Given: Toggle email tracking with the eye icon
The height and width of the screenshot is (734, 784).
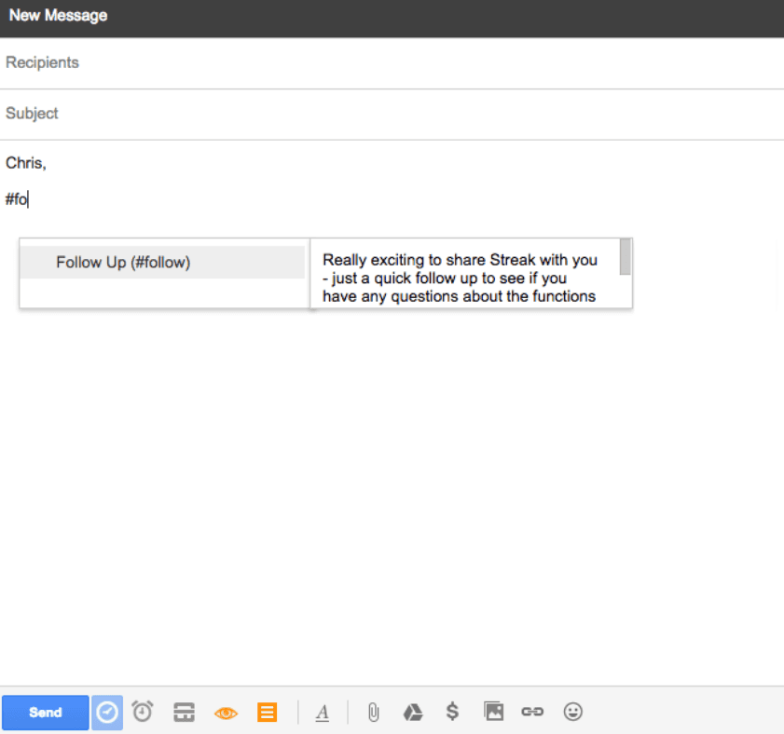Looking at the screenshot, I should (x=225, y=712).
